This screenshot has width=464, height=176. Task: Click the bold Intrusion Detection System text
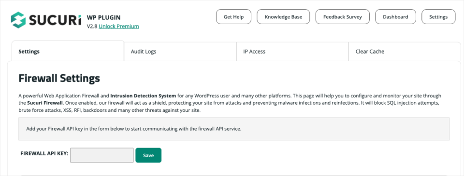point(143,95)
